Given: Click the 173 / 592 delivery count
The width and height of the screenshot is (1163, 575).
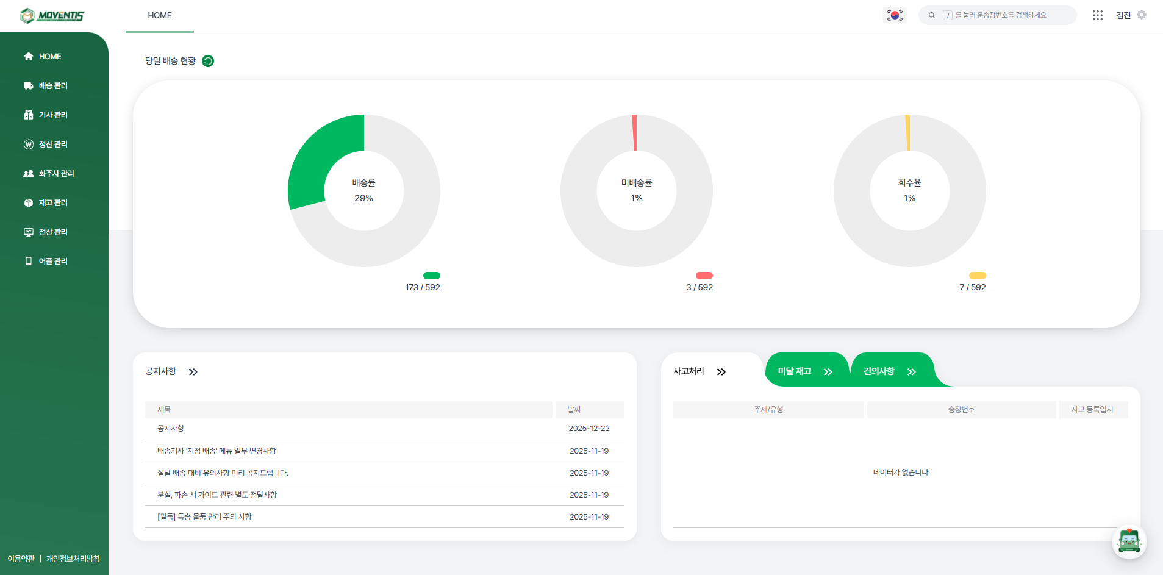Looking at the screenshot, I should [x=423, y=287].
